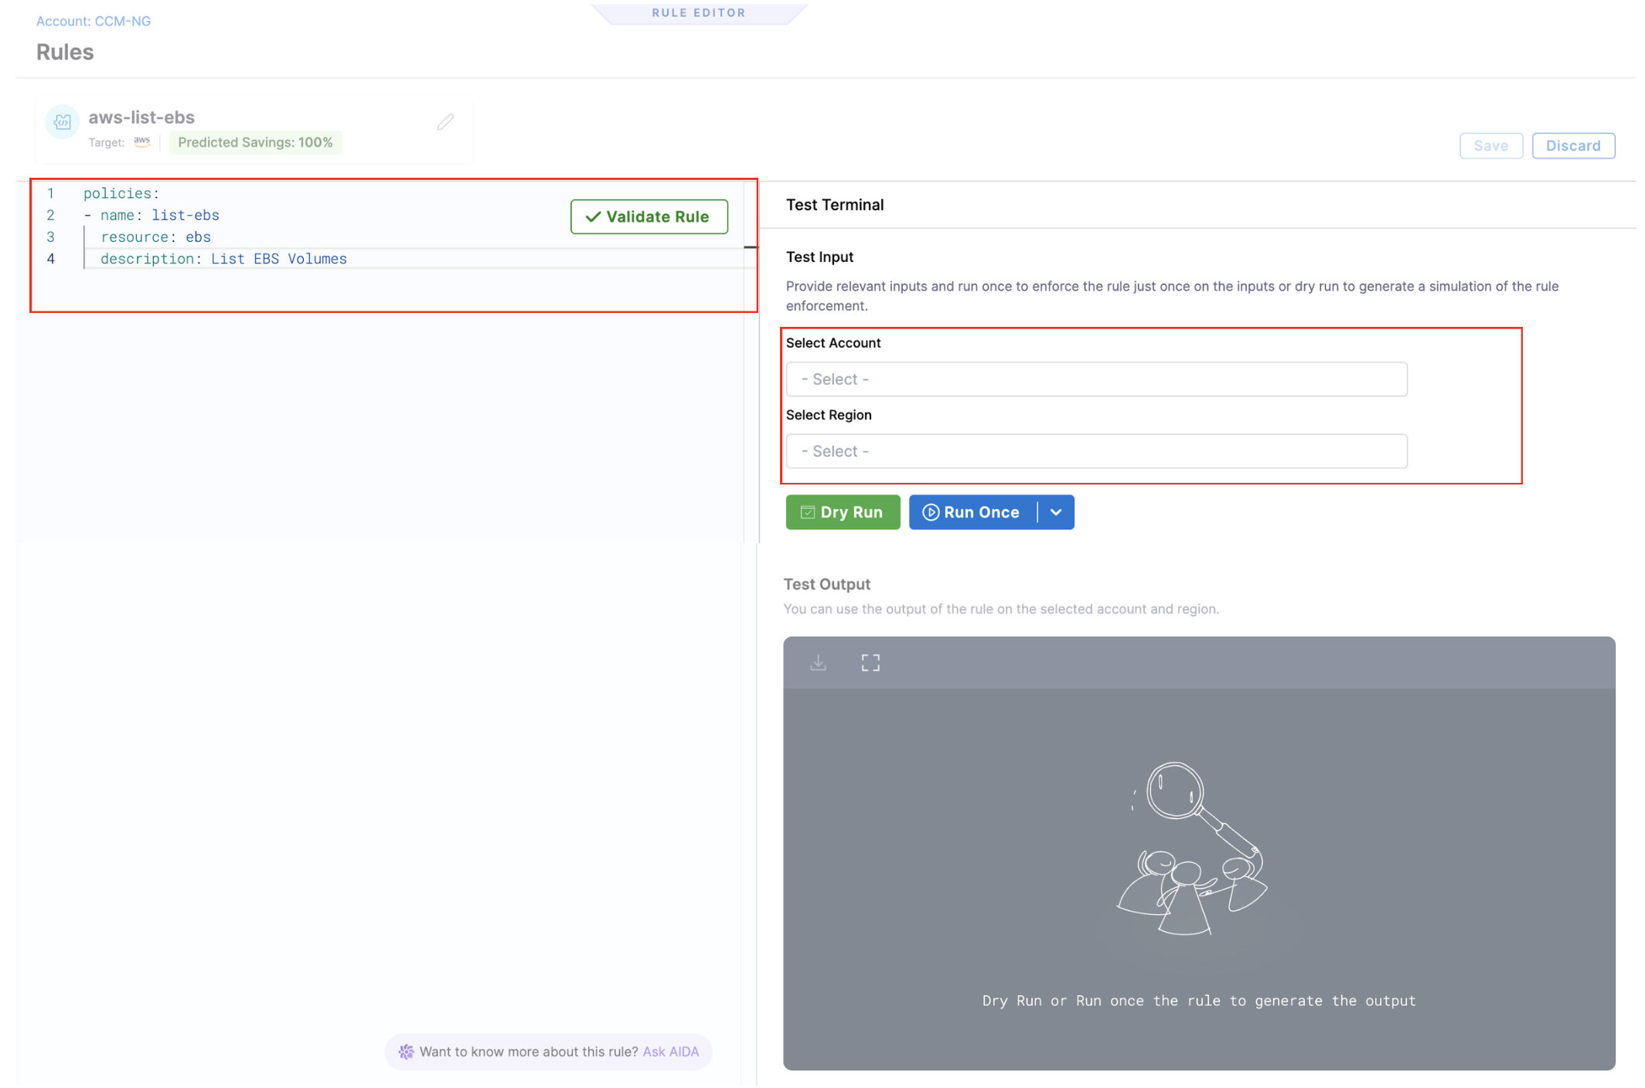The height and width of the screenshot is (1088, 1645).
Task: Open the Ask AIDA link
Action: tap(670, 1052)
